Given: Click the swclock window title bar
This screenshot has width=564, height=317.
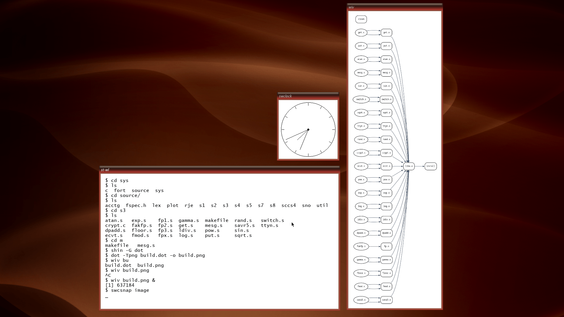Looking at the screenshot, I should pos(308,96).
